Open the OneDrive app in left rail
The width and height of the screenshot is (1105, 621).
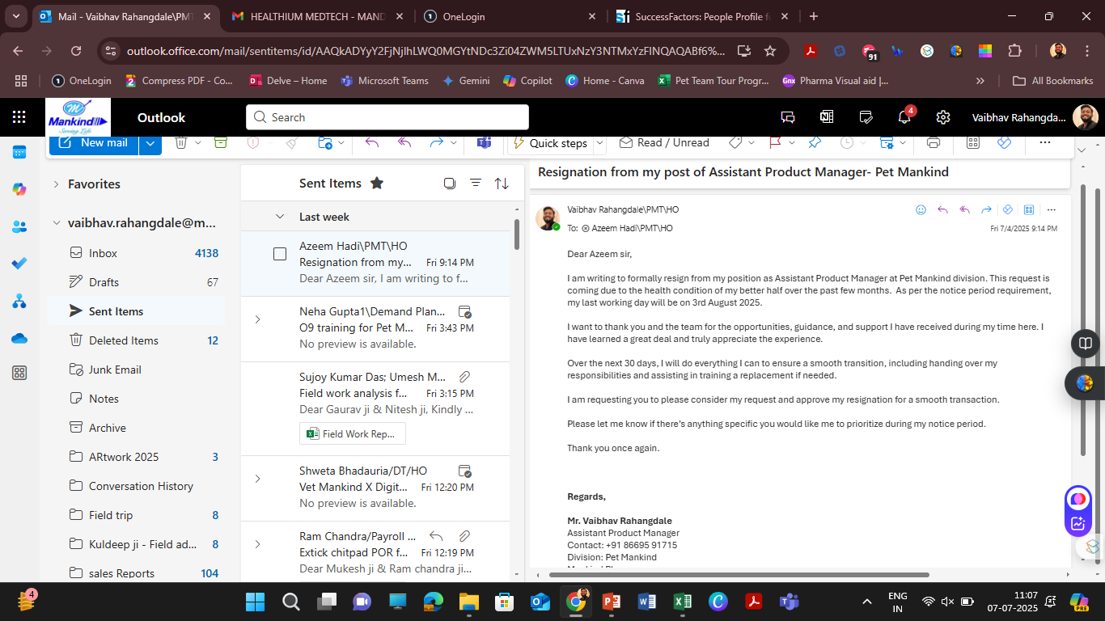pyautogui.click(x=19, y=338)
